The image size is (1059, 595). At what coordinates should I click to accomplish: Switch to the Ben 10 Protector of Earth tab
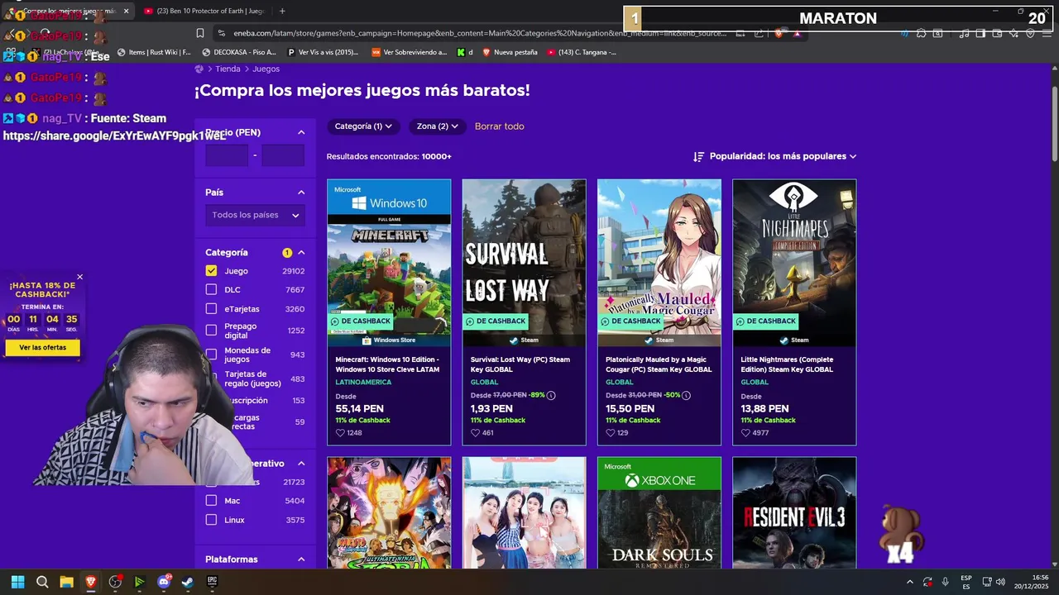(x=204, y=11)
